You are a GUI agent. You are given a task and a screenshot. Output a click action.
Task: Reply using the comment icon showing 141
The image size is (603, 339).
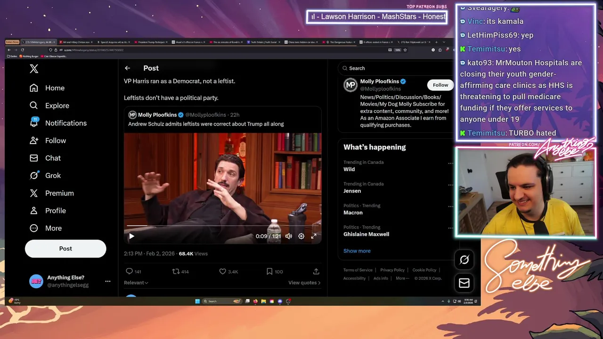(x=130, y=272)
